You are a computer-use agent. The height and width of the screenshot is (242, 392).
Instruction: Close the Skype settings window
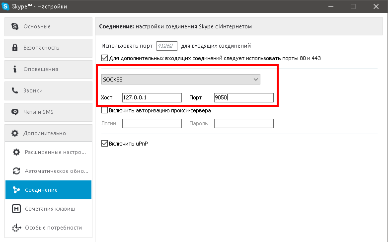[x=376, y=6]
